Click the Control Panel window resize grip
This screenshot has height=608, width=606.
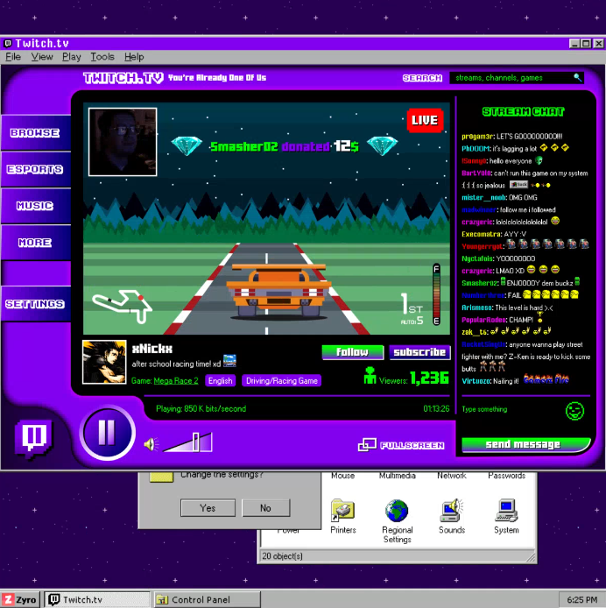click(531, 557)
